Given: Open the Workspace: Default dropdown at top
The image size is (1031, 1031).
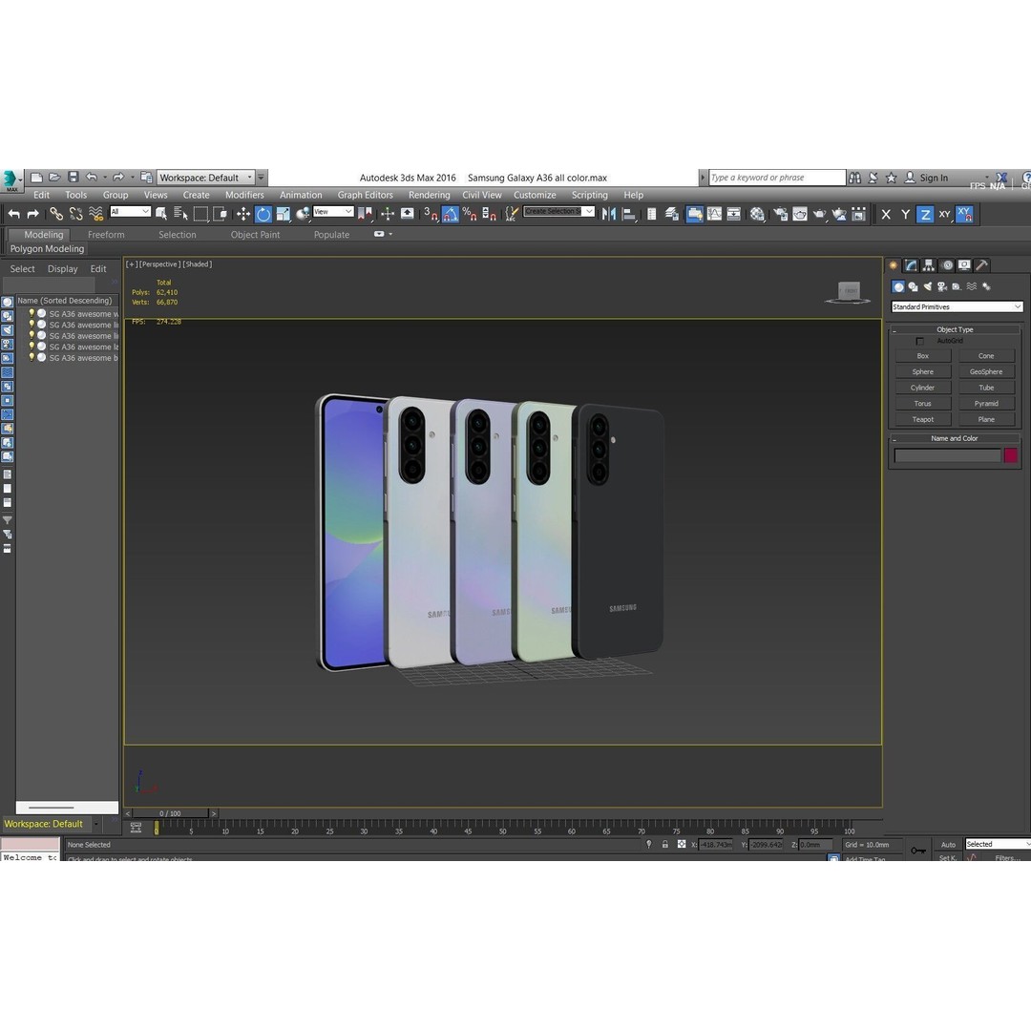Looking at the screenshot, I should click(x=206, y=178).
